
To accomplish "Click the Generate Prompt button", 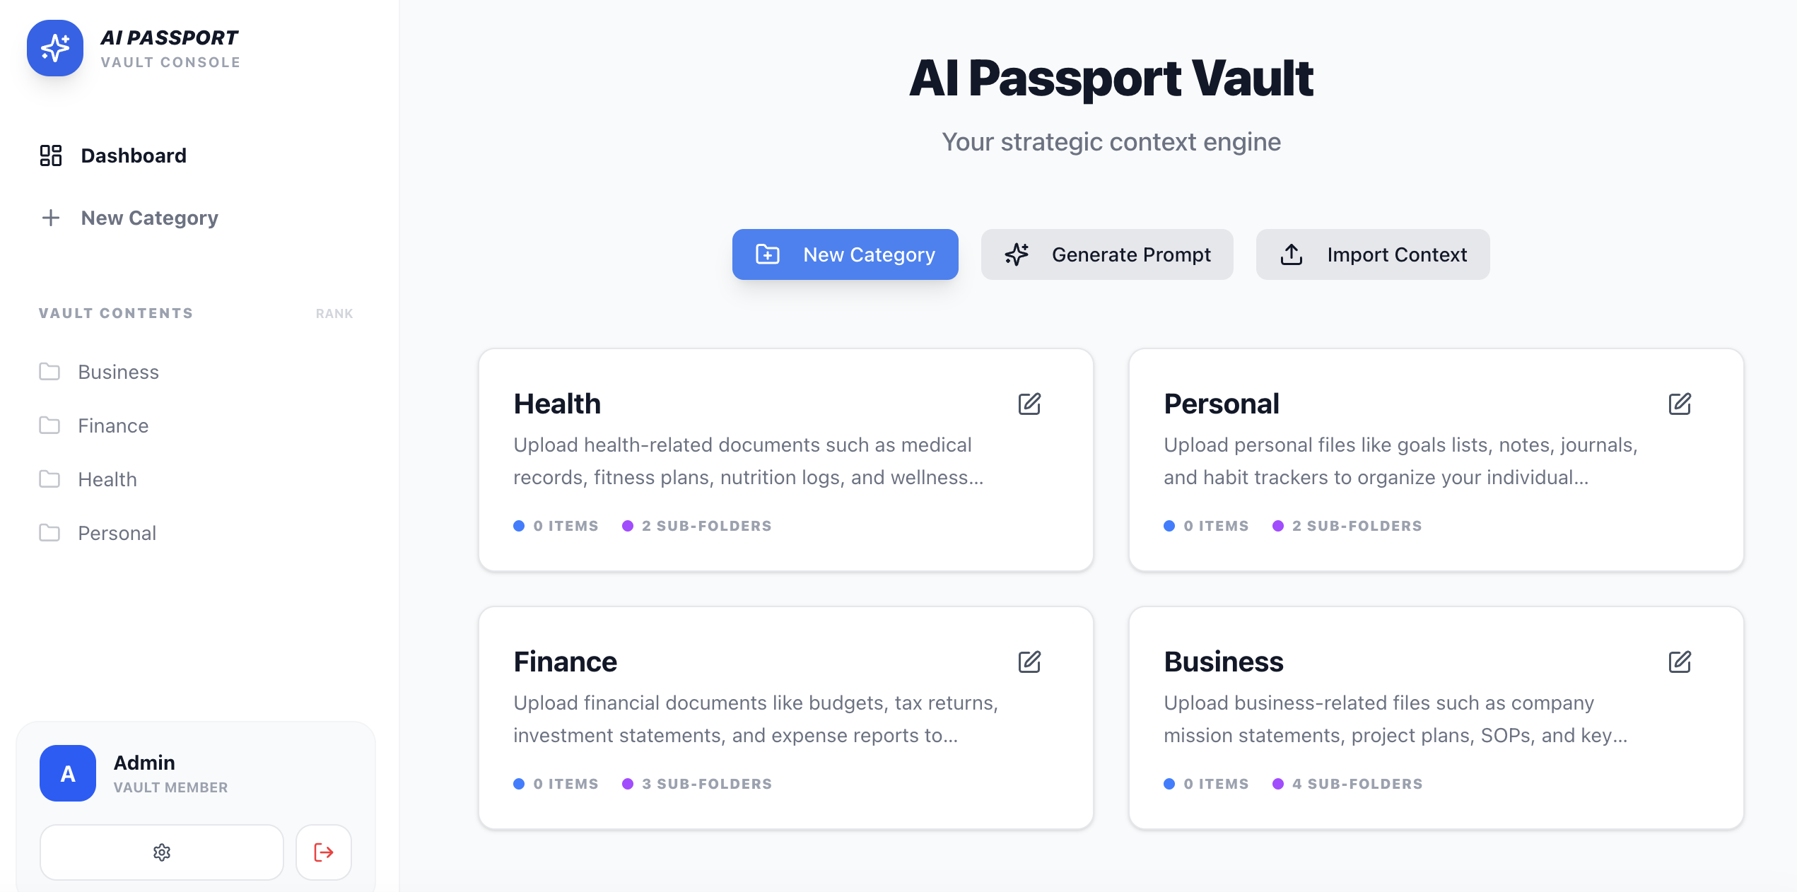I will [x=1107, y=254].
